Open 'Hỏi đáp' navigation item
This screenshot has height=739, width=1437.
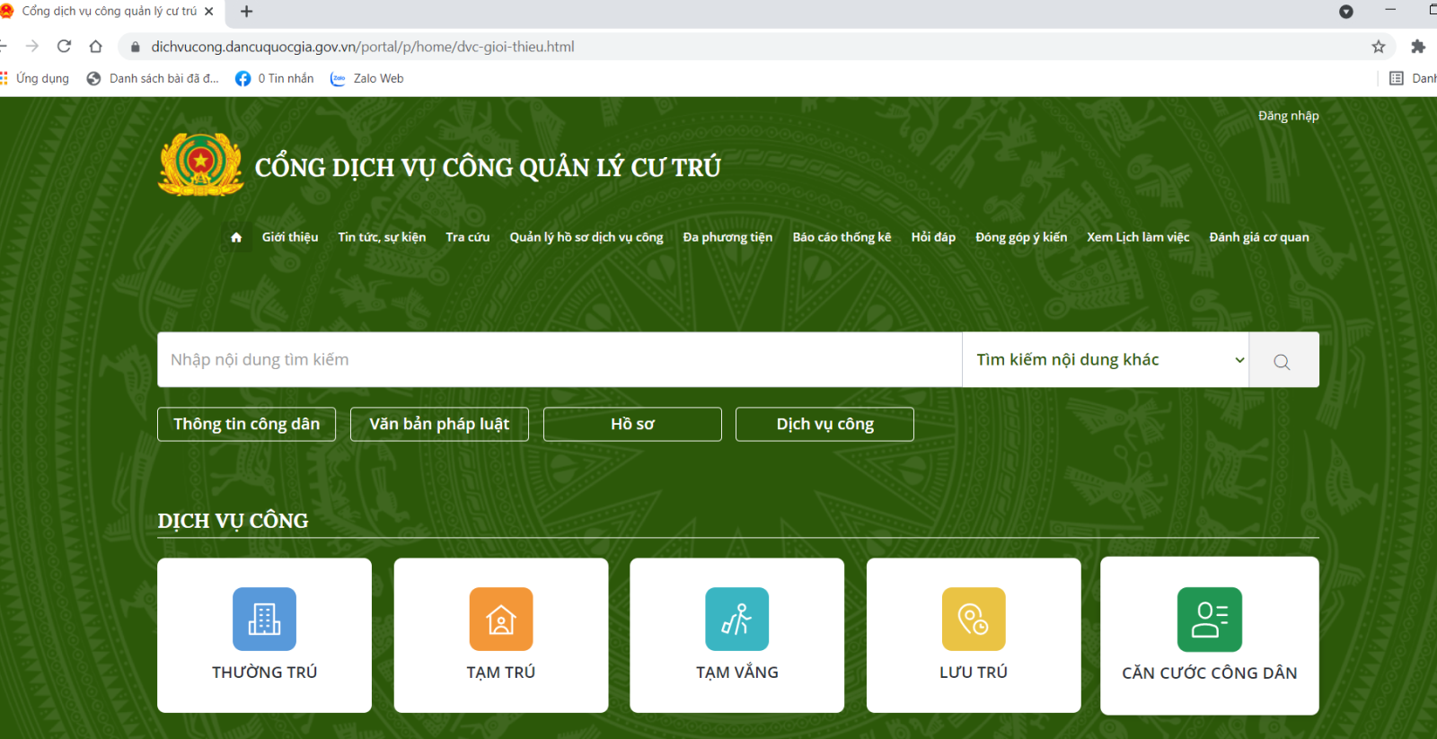933,237
